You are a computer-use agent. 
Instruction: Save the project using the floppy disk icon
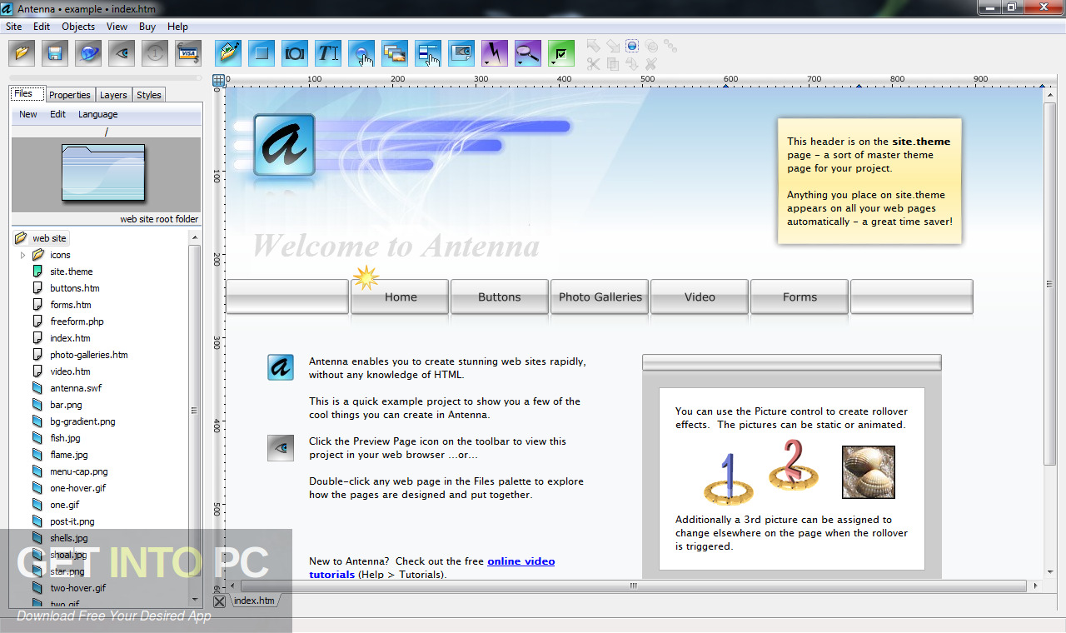point(56,53)
